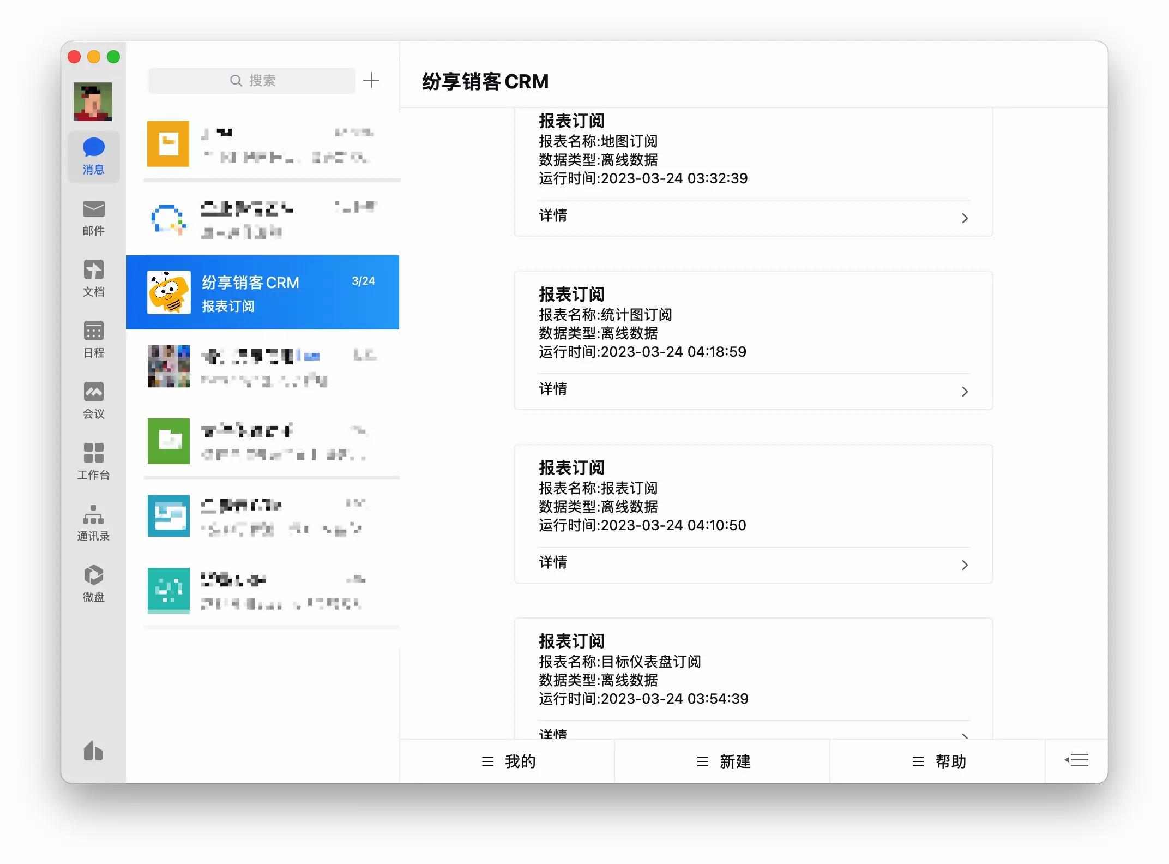Open the 我的 bottom menu

(x=508, y=761)
